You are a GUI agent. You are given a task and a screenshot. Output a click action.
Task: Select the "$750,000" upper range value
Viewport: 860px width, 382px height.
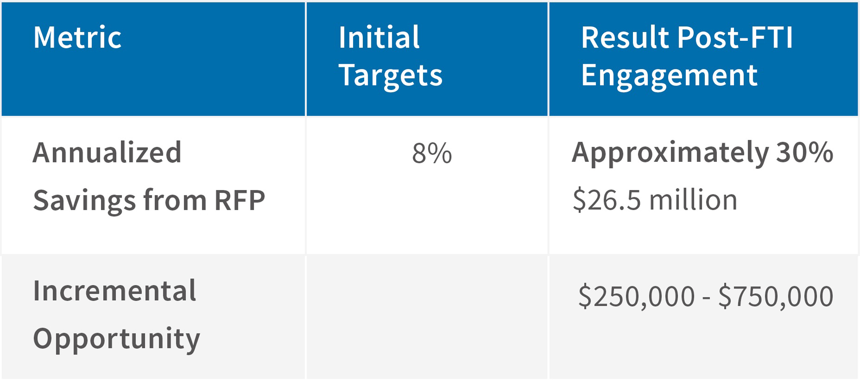click(x=776, y=296)
